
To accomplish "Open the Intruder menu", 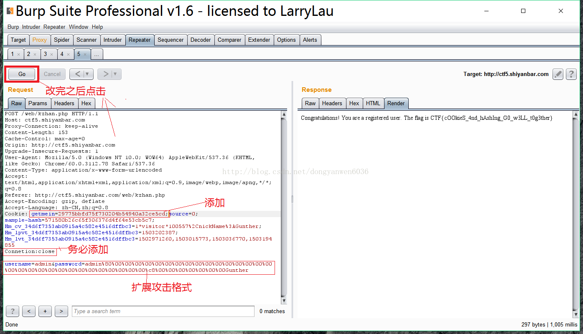I will tap(31, 27).
